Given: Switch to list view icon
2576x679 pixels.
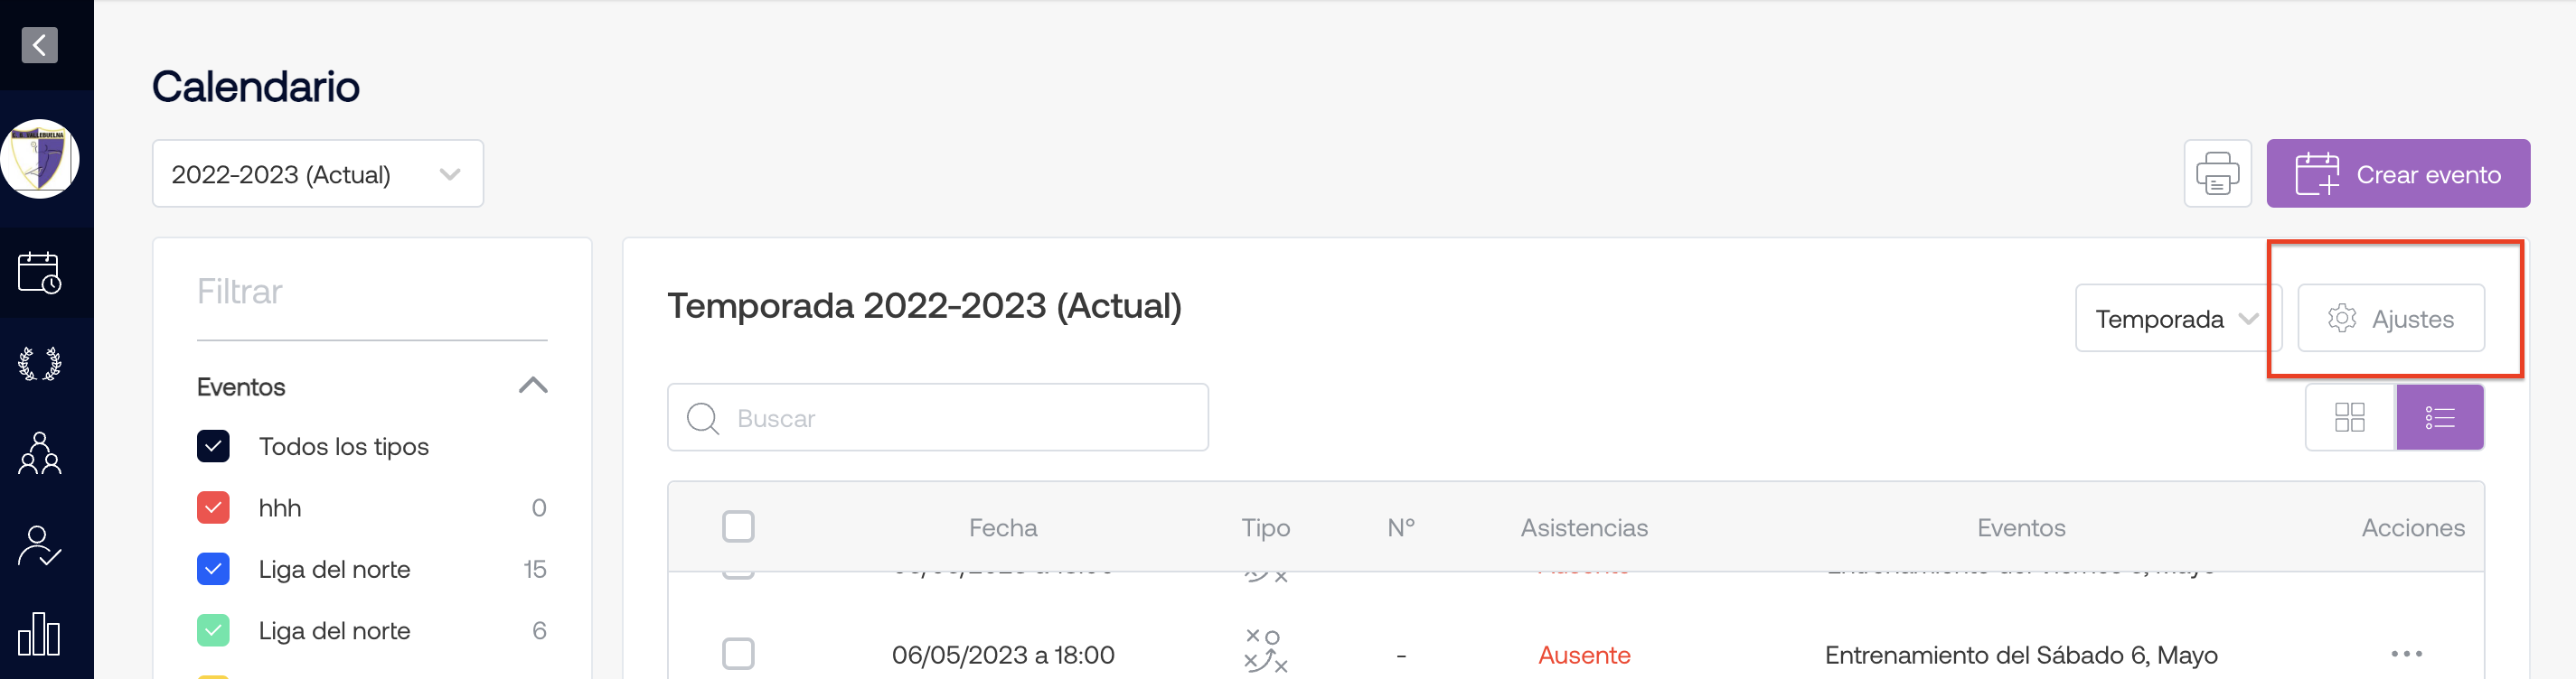Looking at the screenshot, I should pyautogui.click(x=2440, y=417).
